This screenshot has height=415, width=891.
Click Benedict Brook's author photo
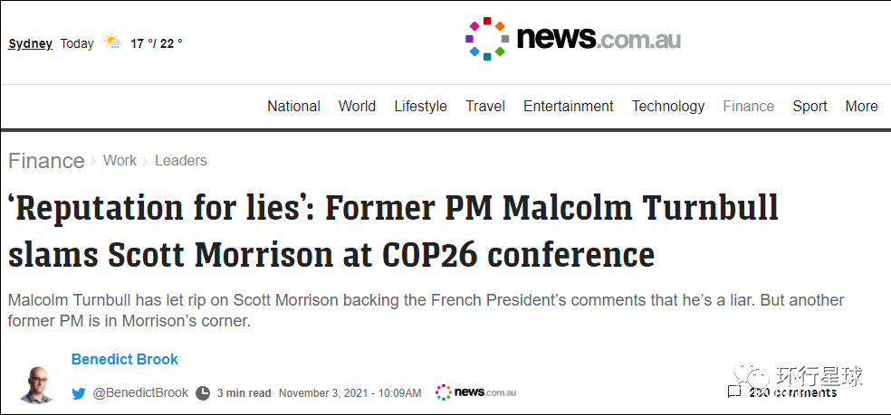pyautogui.click(x=37, y=383)
